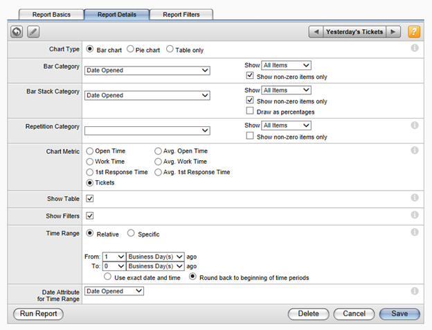Open From Business Day(s) unit dropdown

(155, 257)
